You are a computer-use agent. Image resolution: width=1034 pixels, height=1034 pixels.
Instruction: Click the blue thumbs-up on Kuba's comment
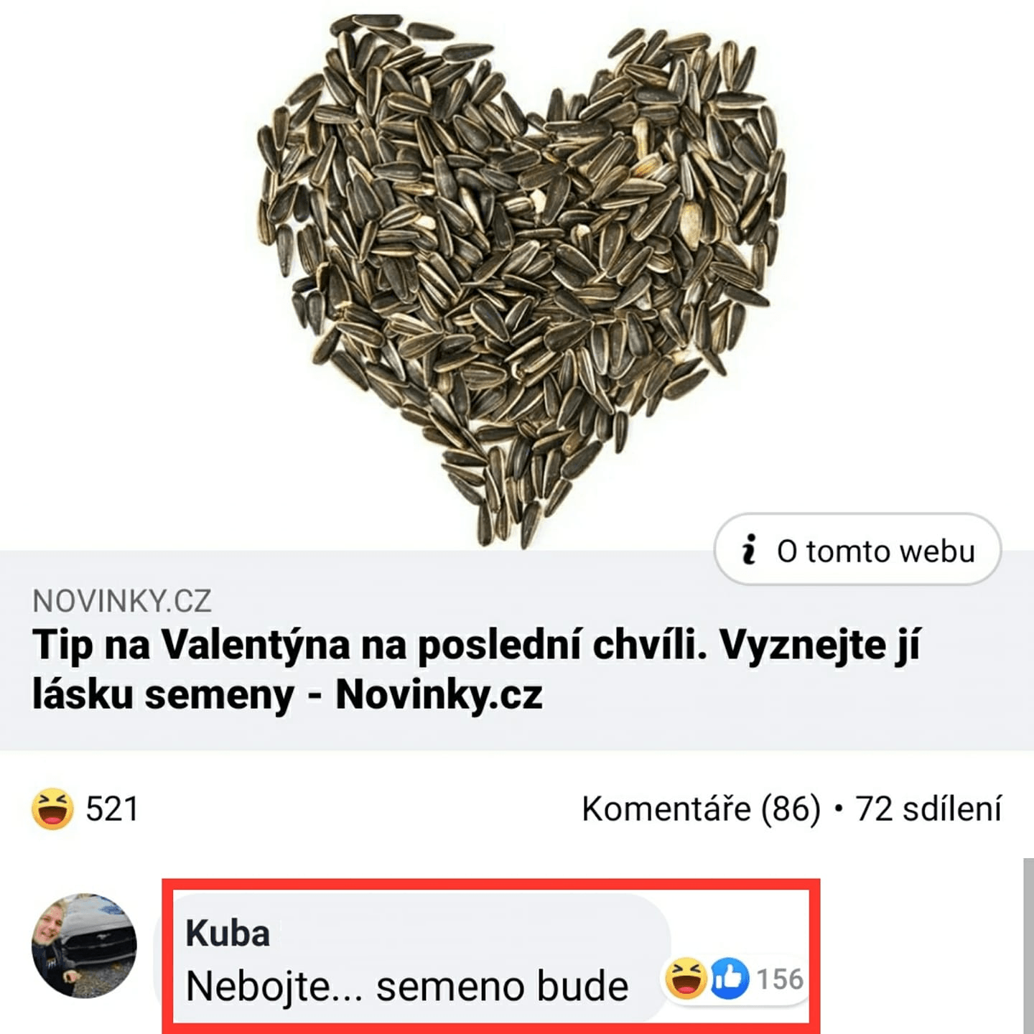point(730,978)
